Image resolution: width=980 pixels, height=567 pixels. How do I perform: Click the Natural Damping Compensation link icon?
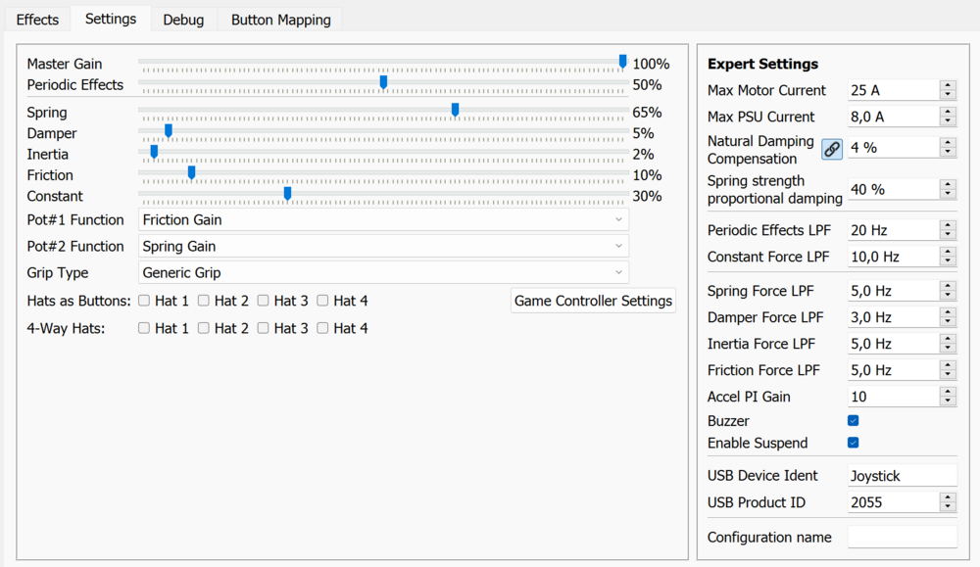click(x=831, y=149)
